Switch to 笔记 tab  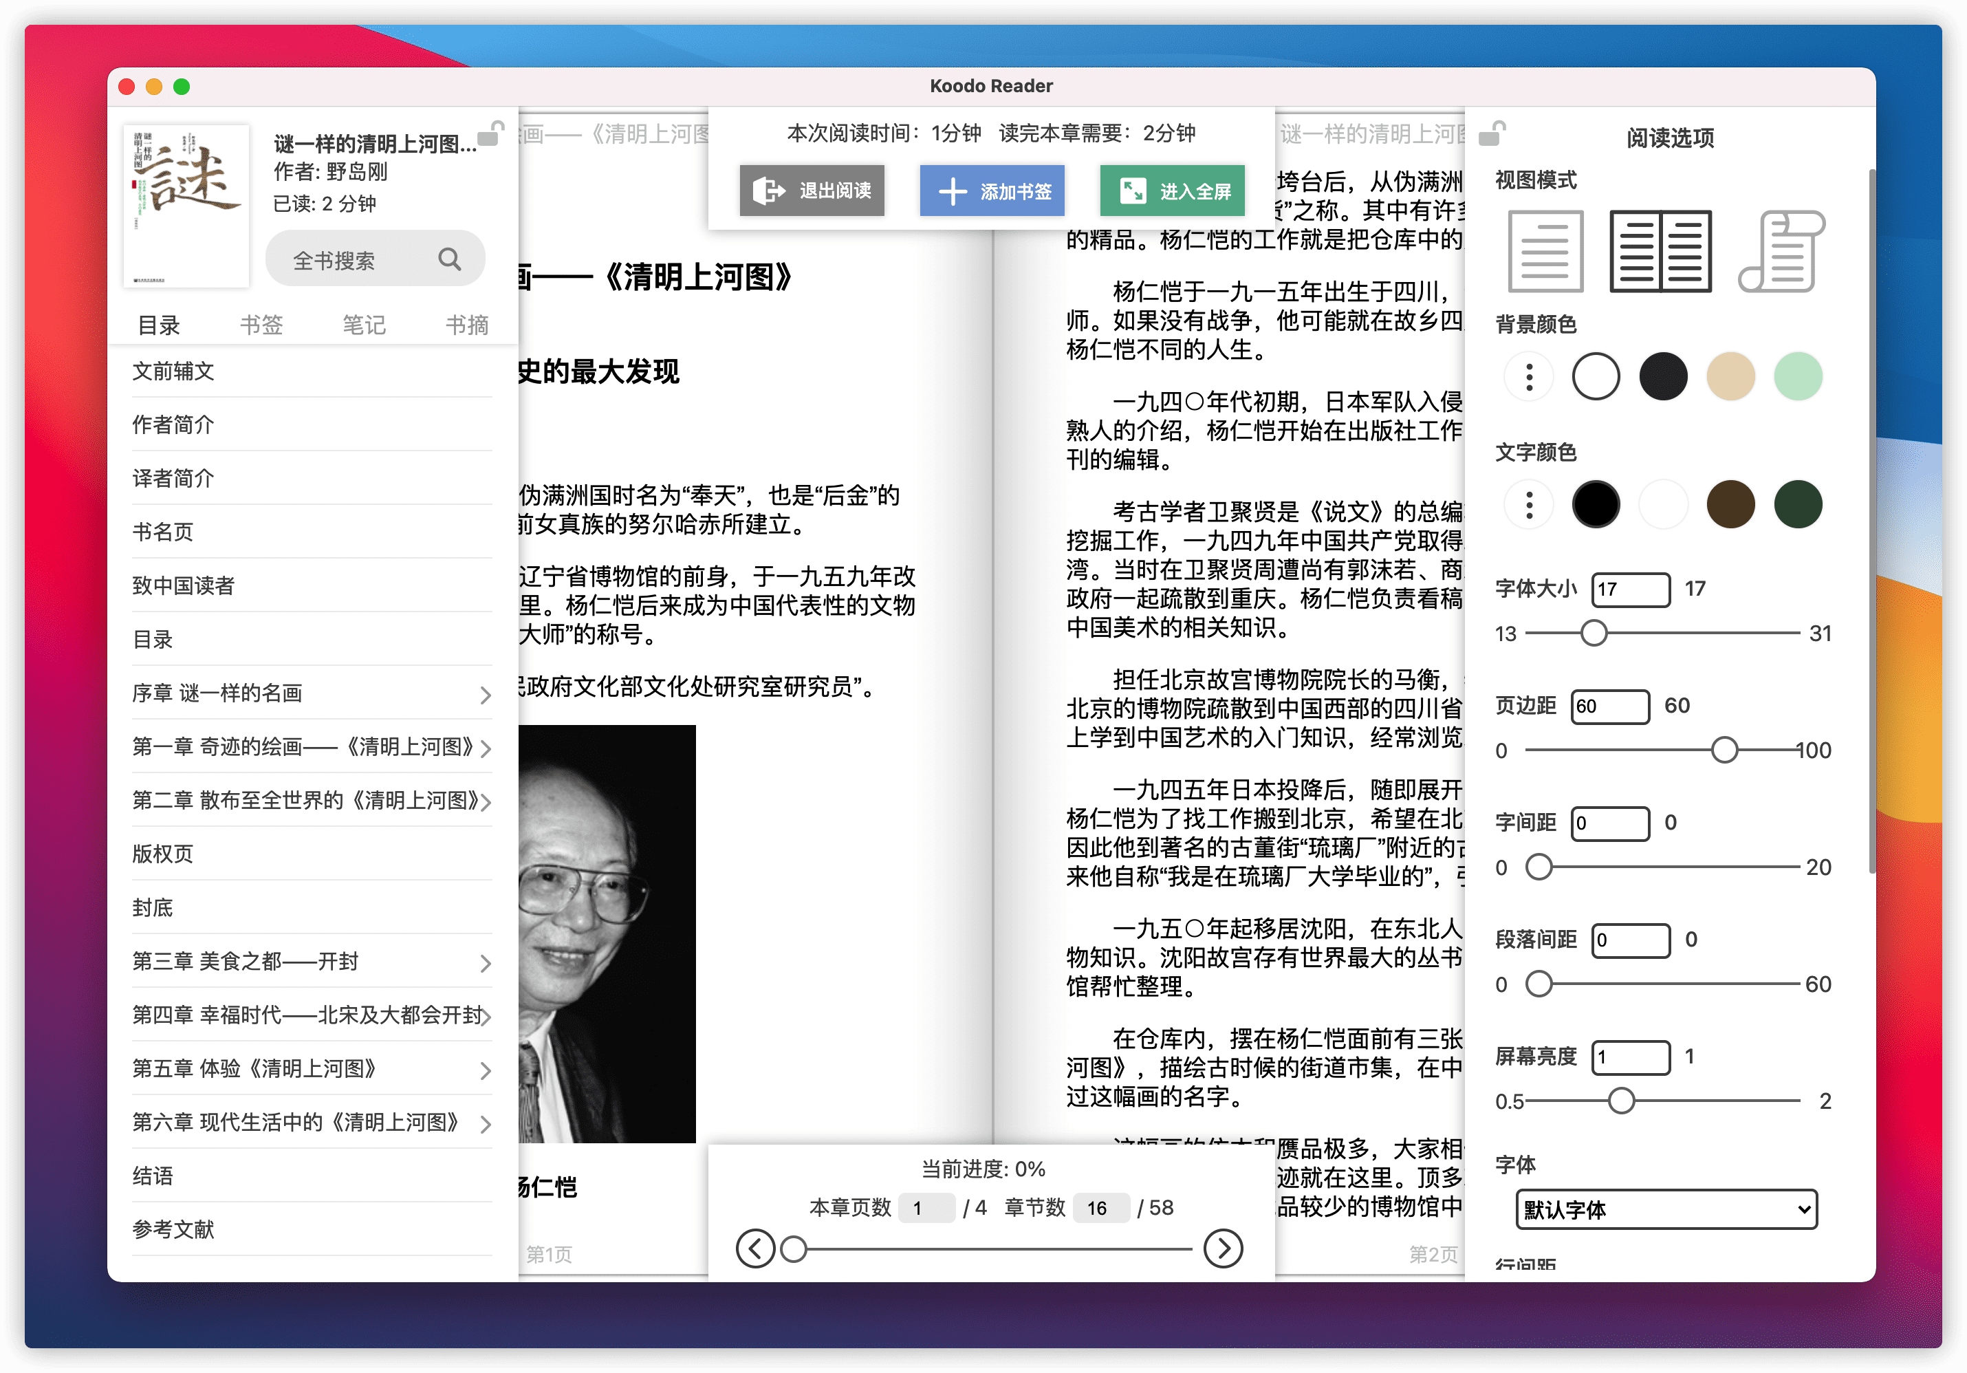364,325
